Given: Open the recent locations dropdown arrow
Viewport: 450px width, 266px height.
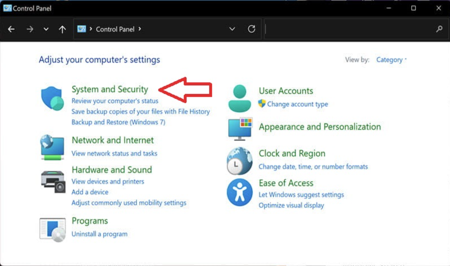Looking at the screenshot, I should click(x=46, y=29).
